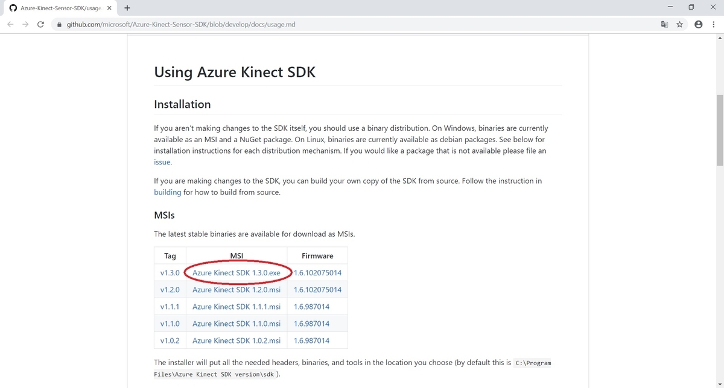This screenshot has width=724, height=388.
Task: Bookmark this page with star icon
Action: coord(680,25)
